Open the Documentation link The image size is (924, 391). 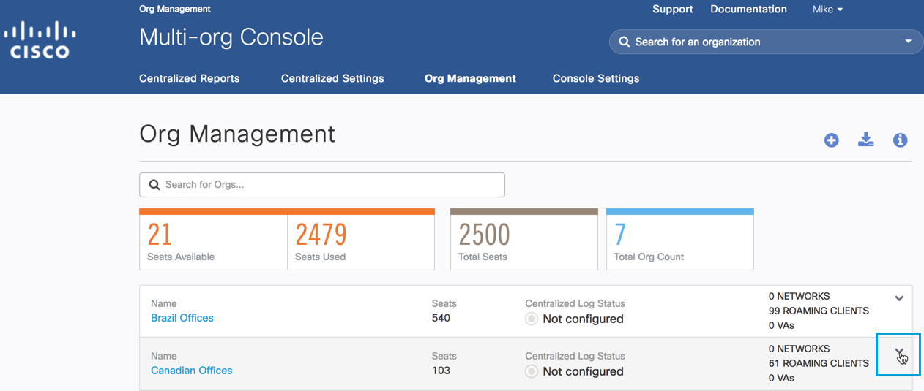click(x=748, y=10)
